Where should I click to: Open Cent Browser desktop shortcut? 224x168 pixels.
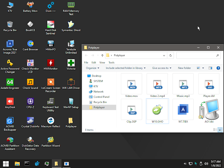30,45
